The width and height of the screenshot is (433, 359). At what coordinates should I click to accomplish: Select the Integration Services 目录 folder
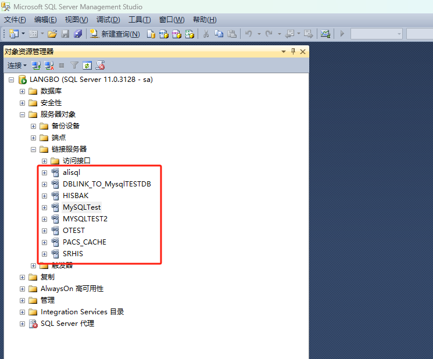tap(82, 312)
